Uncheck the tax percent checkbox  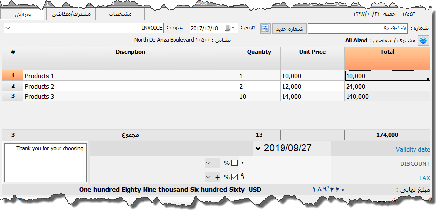(235, 177)
